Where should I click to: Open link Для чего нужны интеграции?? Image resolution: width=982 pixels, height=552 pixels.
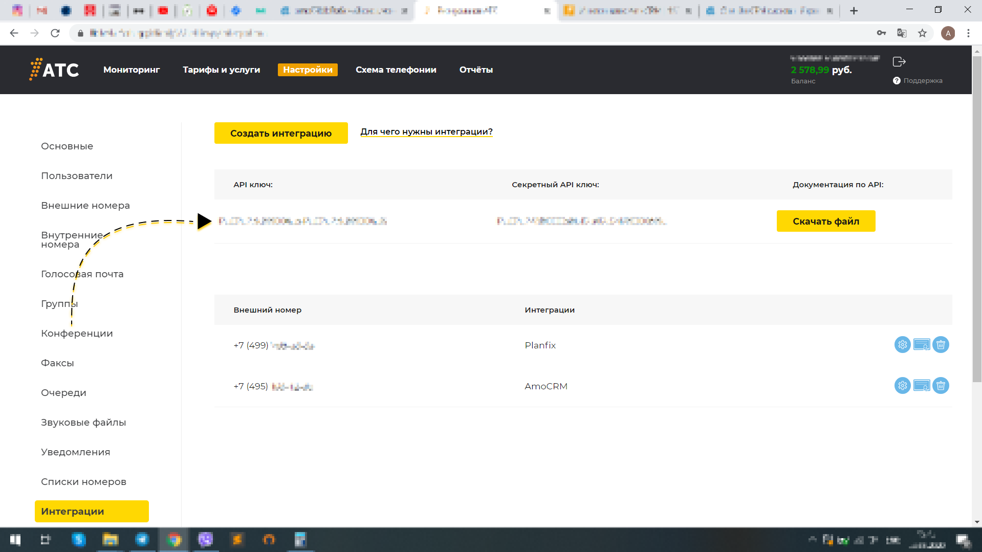point(426,132)
